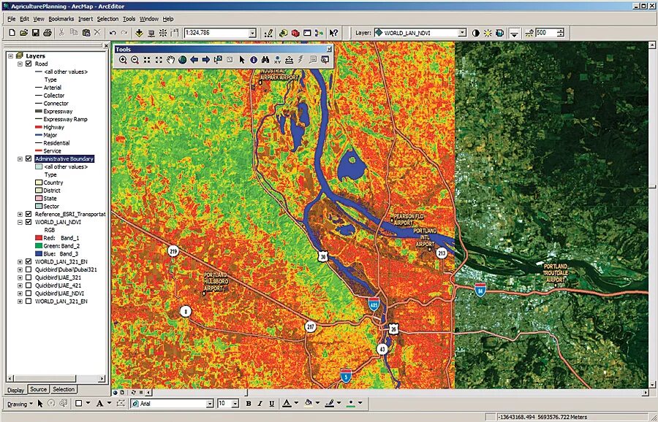Click the Red Band_1 swatch
Screen dimensions: 658x422
tap(38, 238)
